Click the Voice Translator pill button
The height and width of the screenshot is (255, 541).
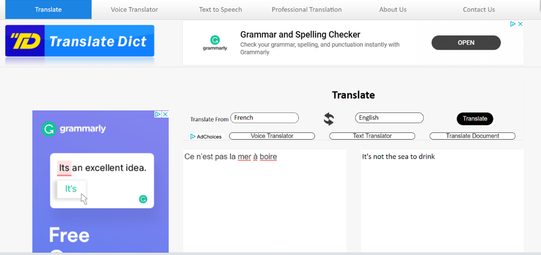tap(272, 136)
